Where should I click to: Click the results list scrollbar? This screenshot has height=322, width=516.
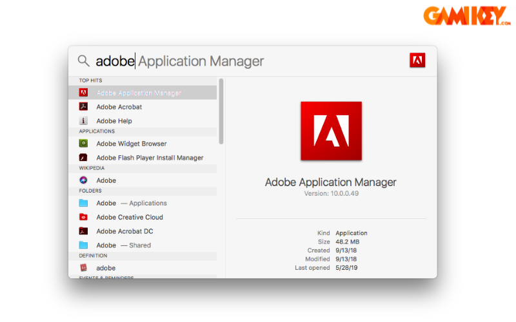(221, 111)
